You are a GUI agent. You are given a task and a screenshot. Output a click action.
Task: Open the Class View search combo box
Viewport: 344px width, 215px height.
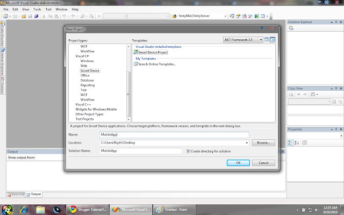coord(310,102)
